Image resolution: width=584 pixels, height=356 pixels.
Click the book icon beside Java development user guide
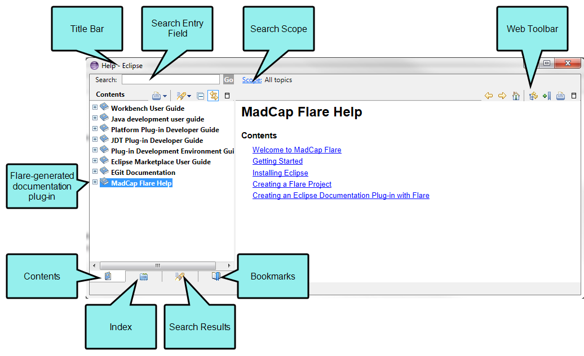104,118
